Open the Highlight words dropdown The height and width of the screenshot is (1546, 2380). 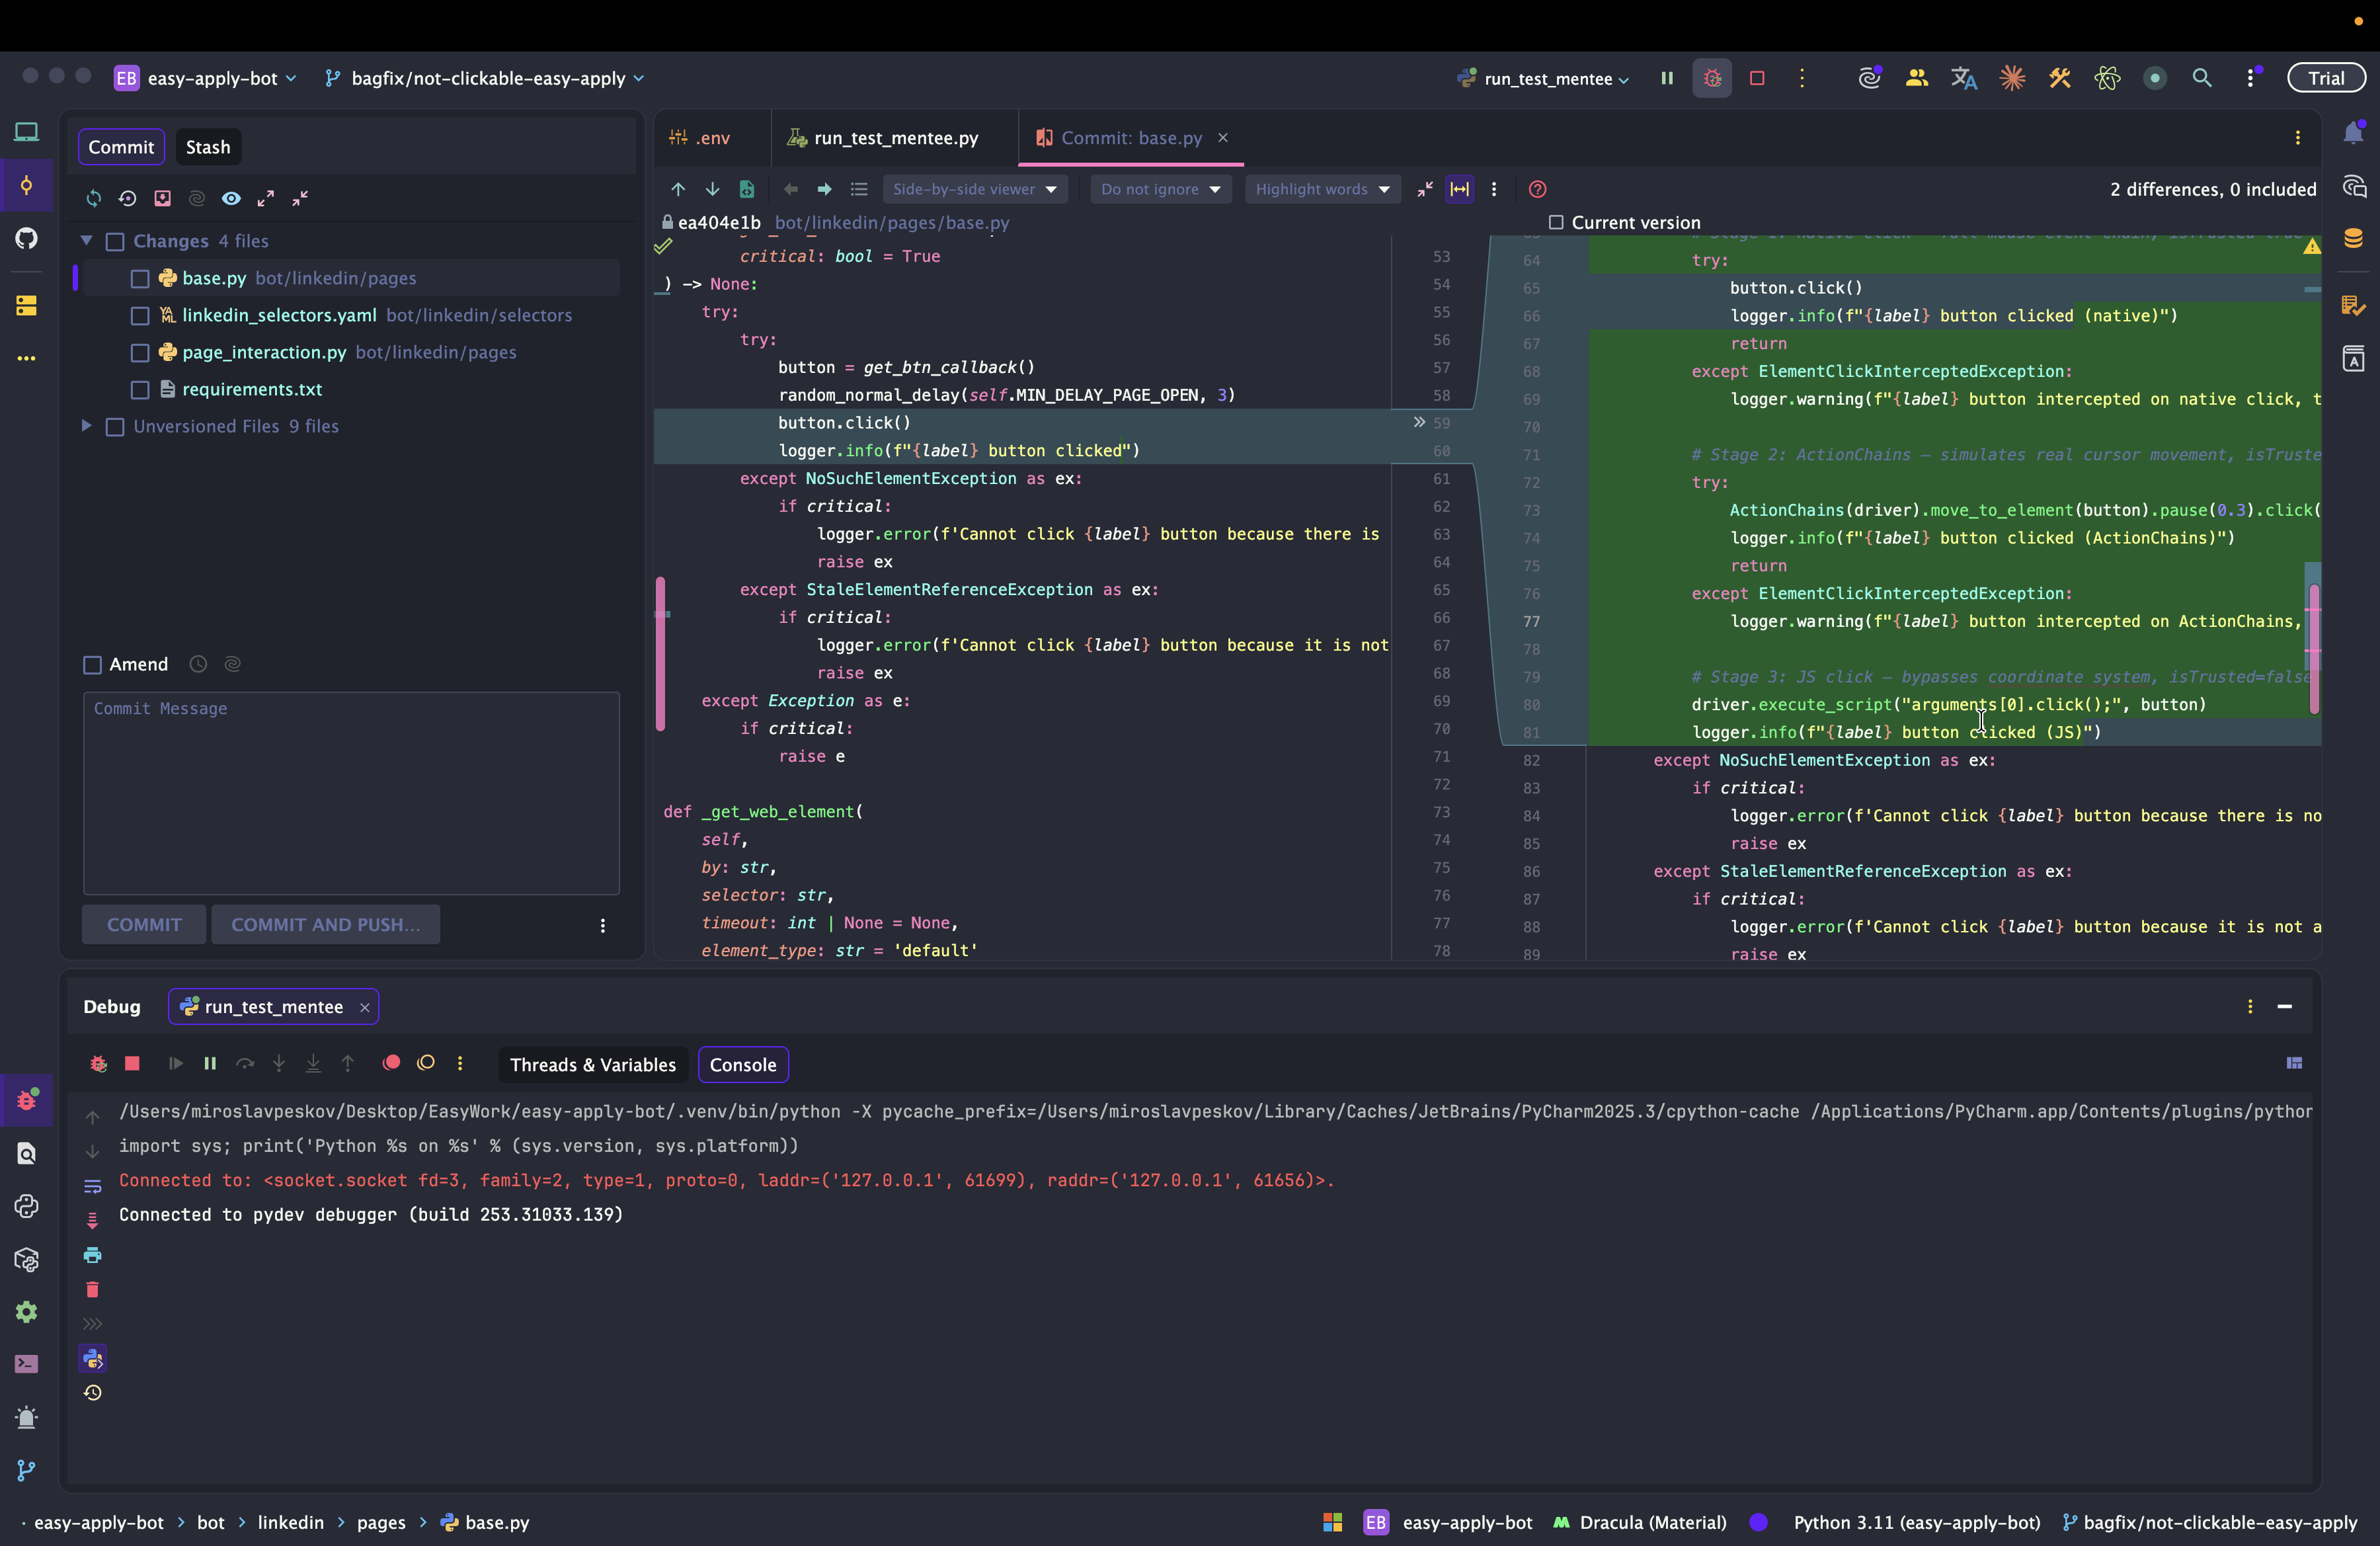click(1322, 189)
